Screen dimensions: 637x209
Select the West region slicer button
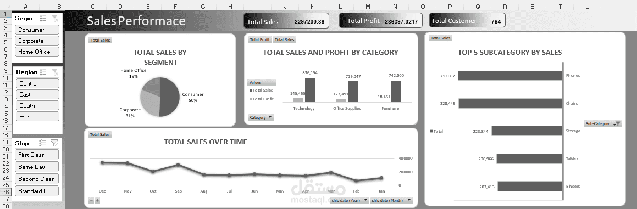(37, 116)
